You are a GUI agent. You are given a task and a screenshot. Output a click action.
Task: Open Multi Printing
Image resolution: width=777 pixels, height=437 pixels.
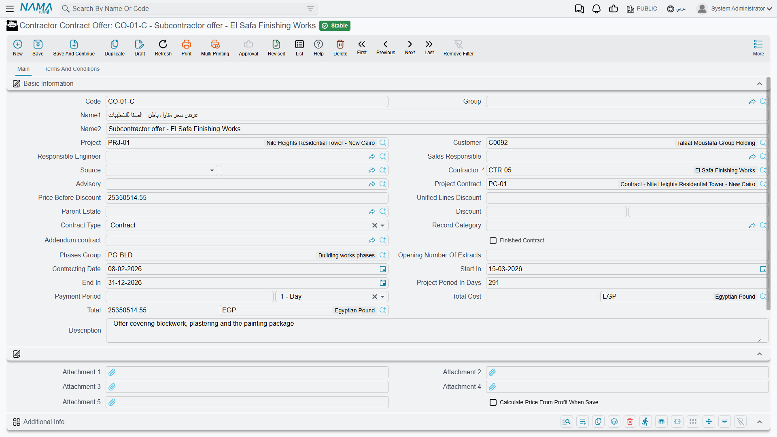[215, 48]
